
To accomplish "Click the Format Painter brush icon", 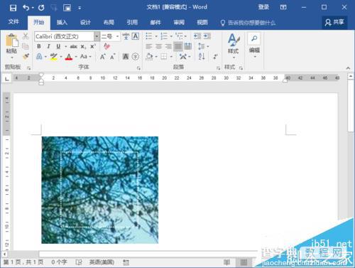I will click(26, 56).
